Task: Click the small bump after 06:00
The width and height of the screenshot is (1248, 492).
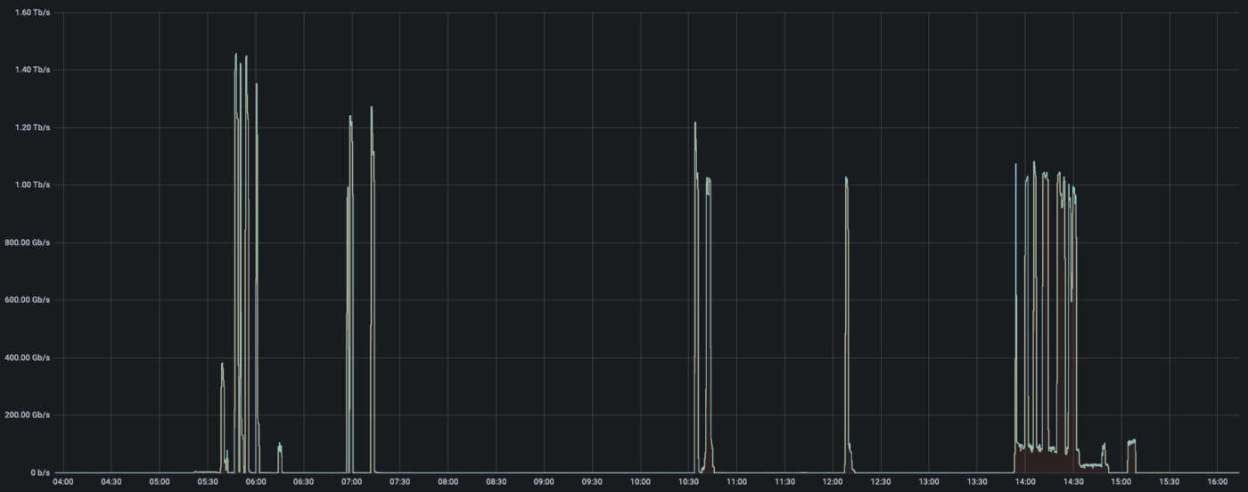Action: click(280, 445)
